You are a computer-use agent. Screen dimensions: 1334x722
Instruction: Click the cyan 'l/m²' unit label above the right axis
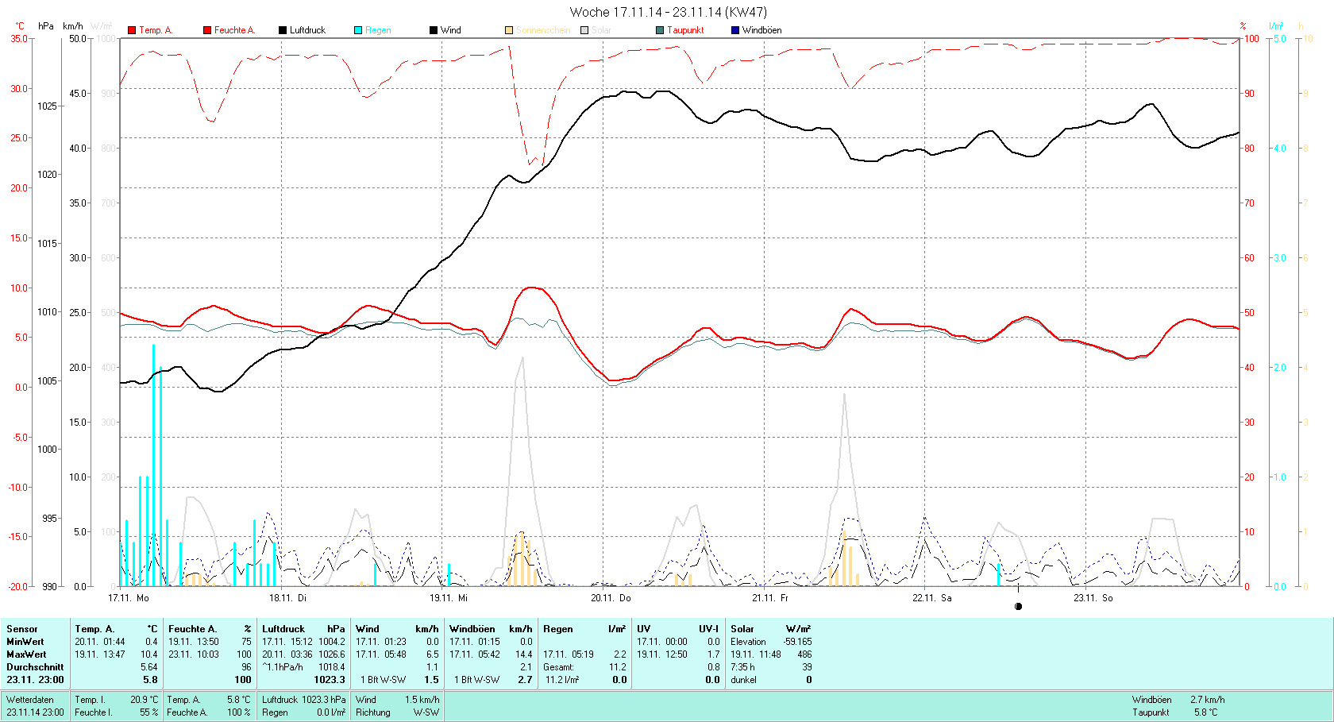click(x=1276, y=26)
